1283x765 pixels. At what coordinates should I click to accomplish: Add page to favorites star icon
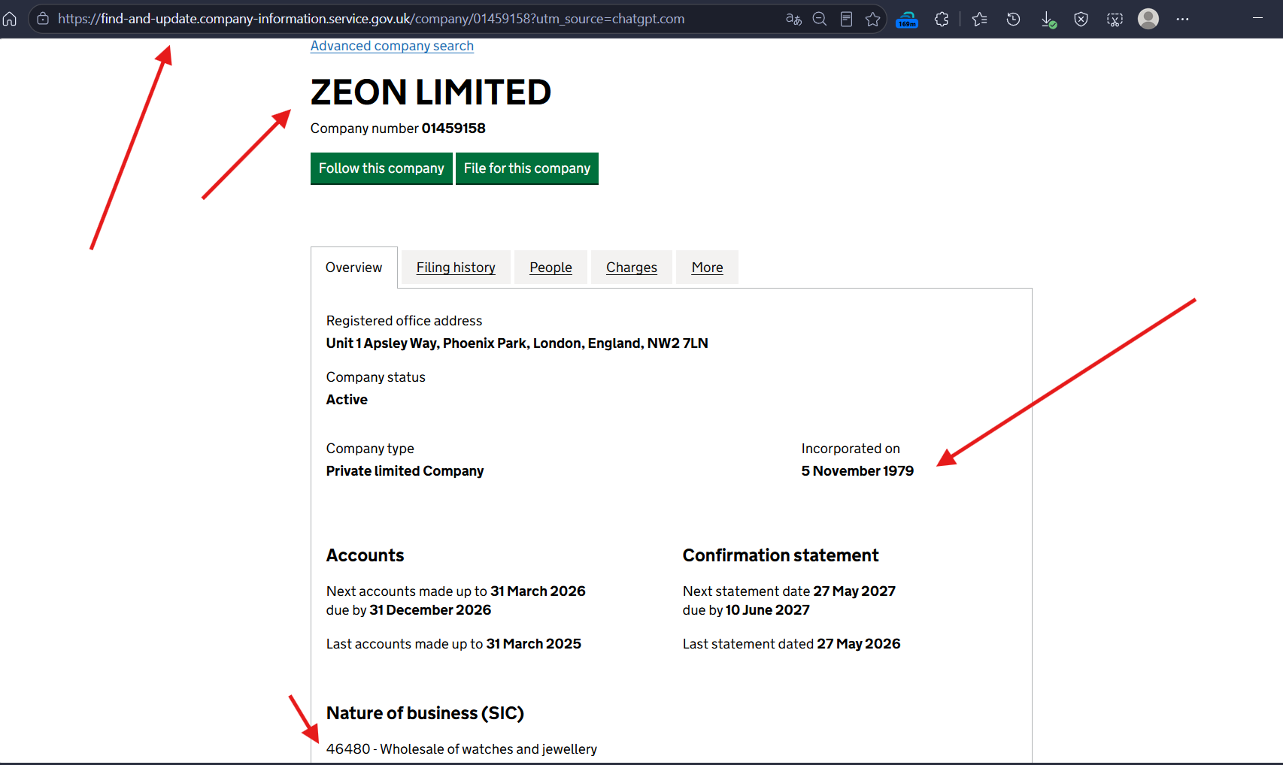pos(872,19)
